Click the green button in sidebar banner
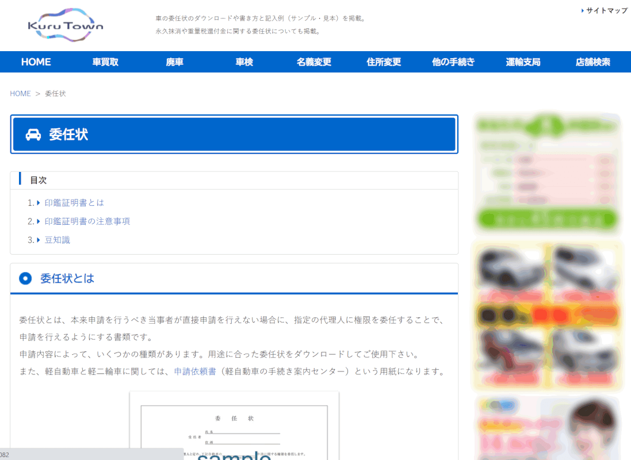The width and height of the screenshot is (631, 460). tap(546, 219)
